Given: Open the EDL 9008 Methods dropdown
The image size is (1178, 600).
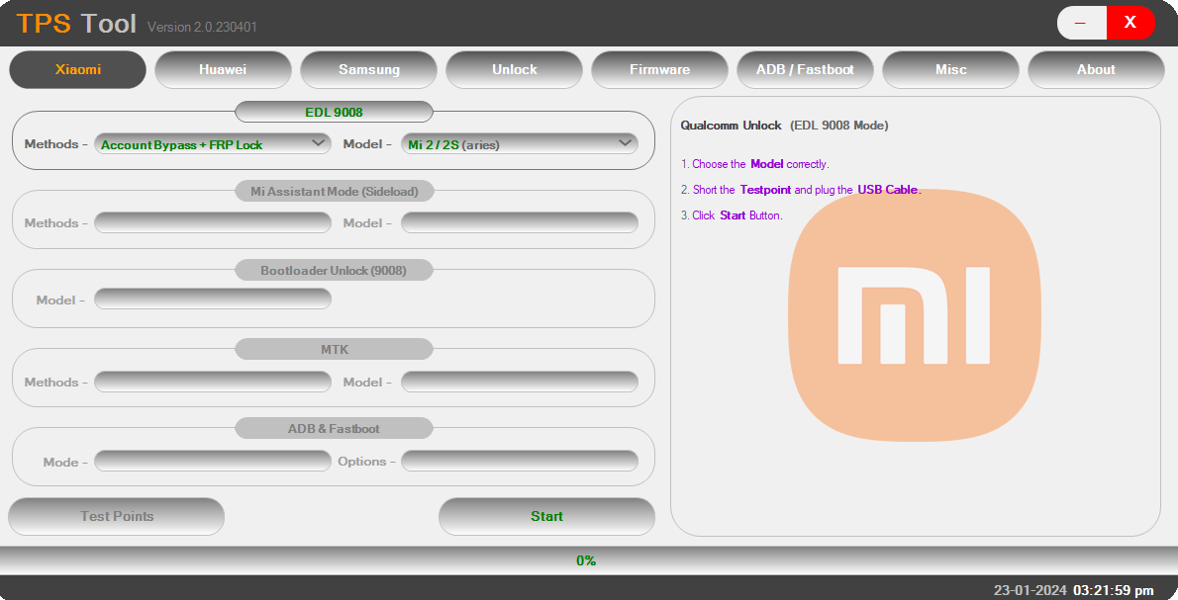Looking at the screenshot, I should (x=213, y=144).
